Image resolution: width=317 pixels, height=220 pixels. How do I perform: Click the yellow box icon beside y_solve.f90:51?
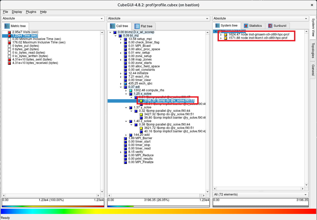(x=141, y=114)
